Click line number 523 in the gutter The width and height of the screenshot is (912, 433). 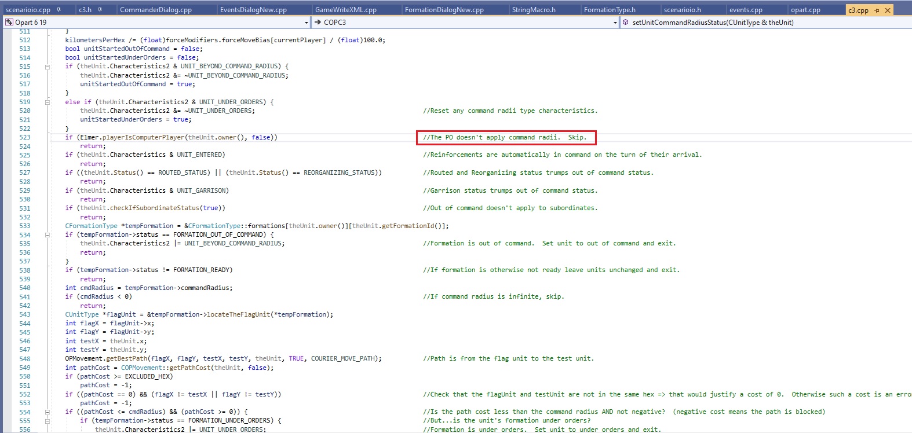pyautogui.click(x=25, y=137)
